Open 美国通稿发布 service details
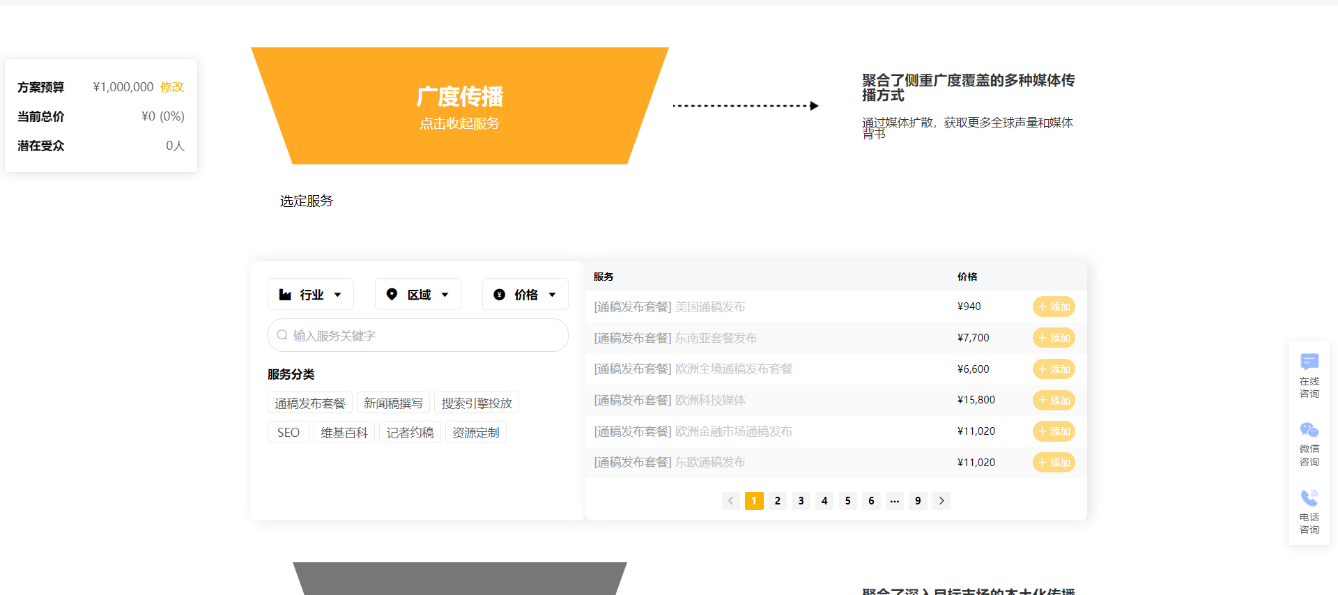Screen dimensions: 1338x595 (670, 307)
